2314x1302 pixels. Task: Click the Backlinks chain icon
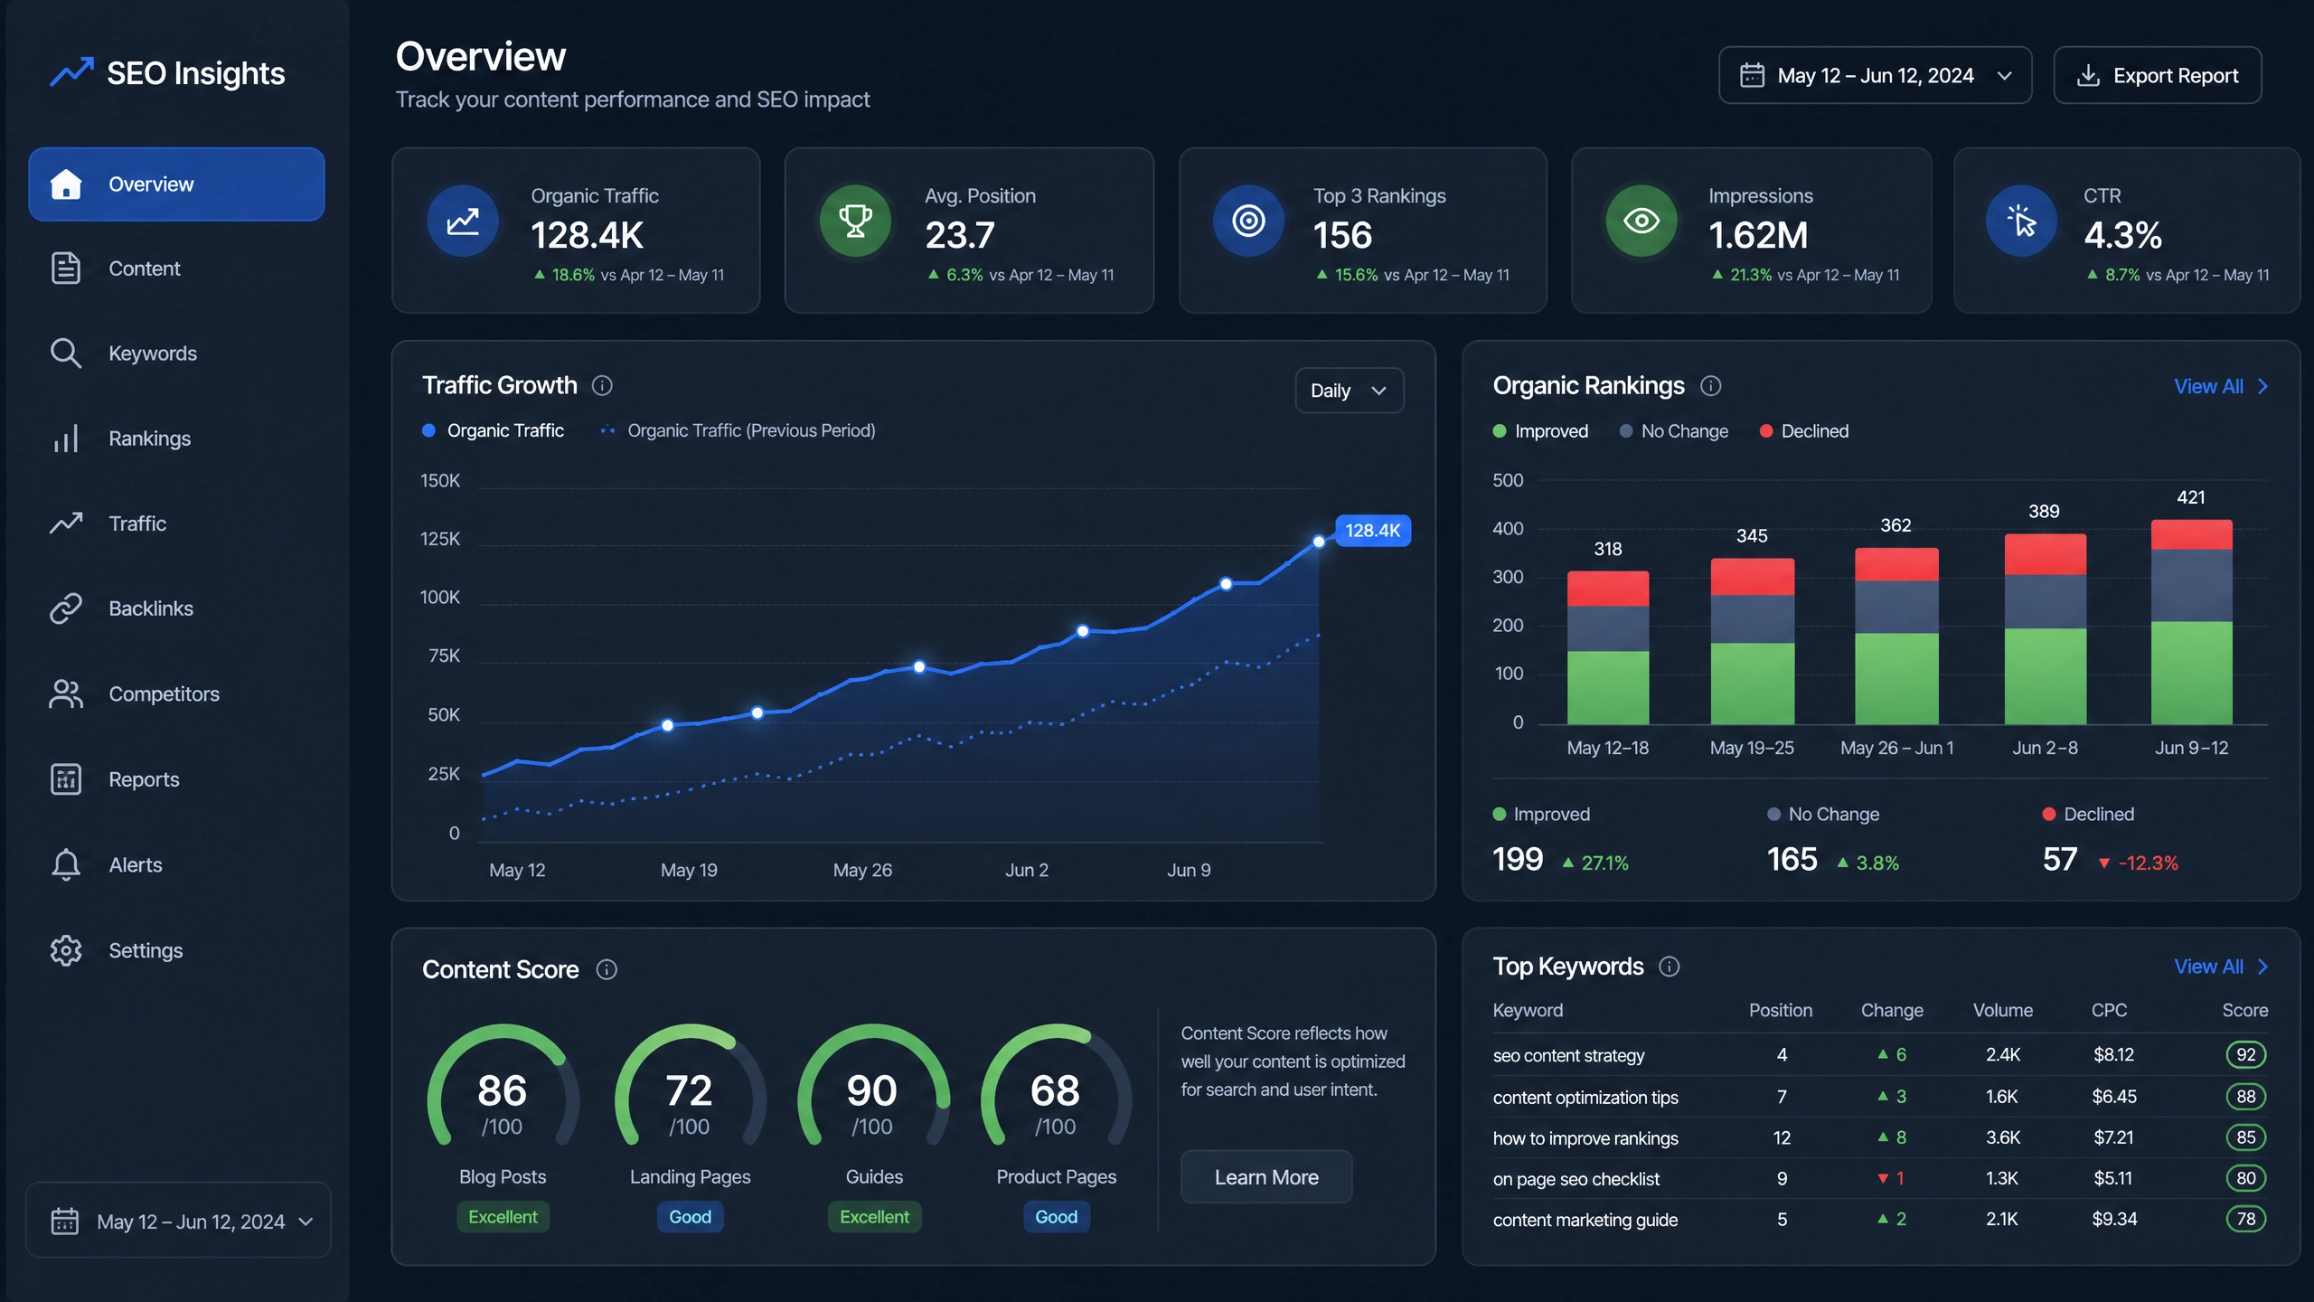(x=66, y=609)
